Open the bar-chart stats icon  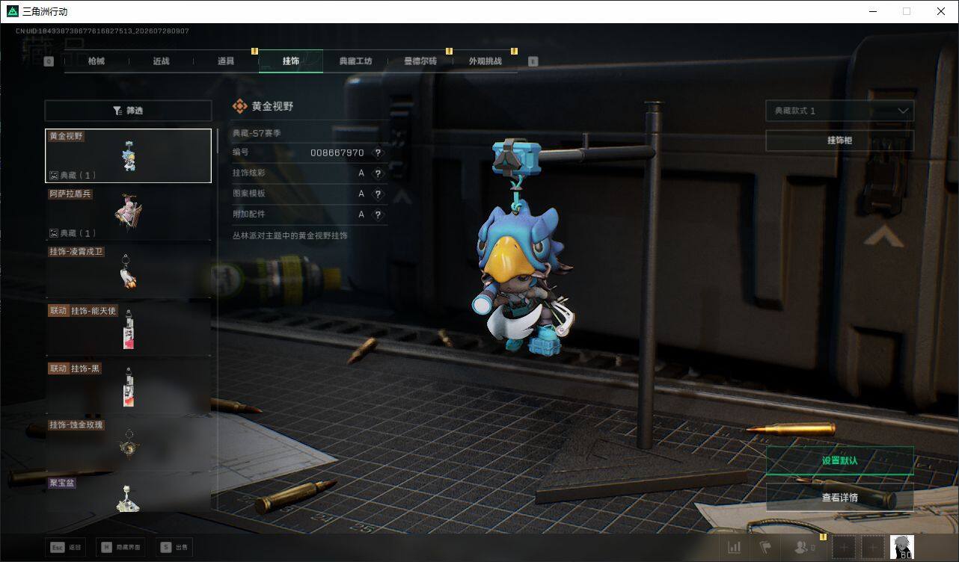click(x=735, y=548)
